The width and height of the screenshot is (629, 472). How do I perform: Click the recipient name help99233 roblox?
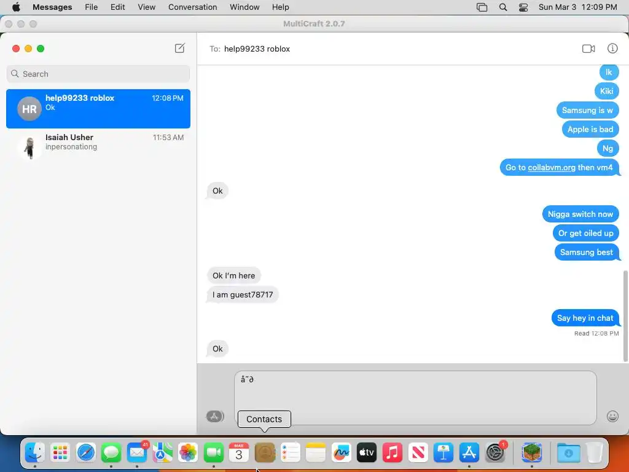click(257, 49)
